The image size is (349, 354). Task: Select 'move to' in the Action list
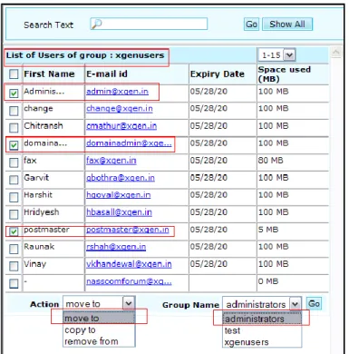pos(99,318)
